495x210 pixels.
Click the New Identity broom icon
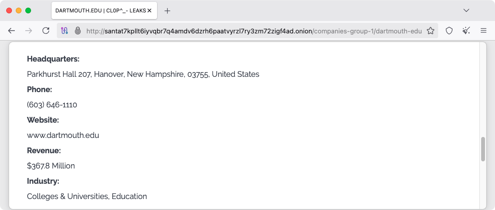coord(466,31)
